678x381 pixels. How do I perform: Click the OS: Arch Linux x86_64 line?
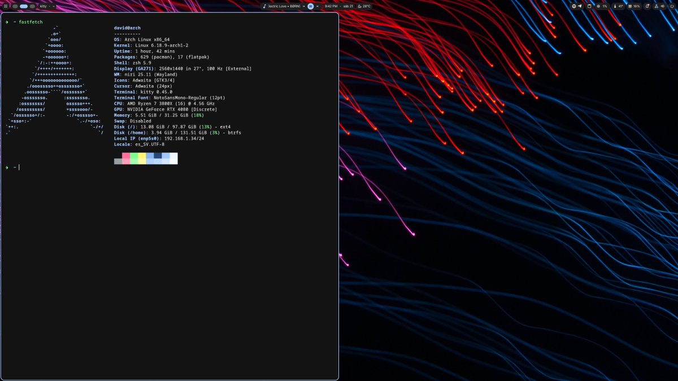[x=142, y=40]
